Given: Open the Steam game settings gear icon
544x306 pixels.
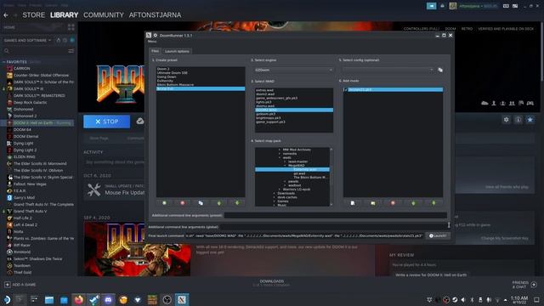Looking at the screenshot, I should 507,120.
